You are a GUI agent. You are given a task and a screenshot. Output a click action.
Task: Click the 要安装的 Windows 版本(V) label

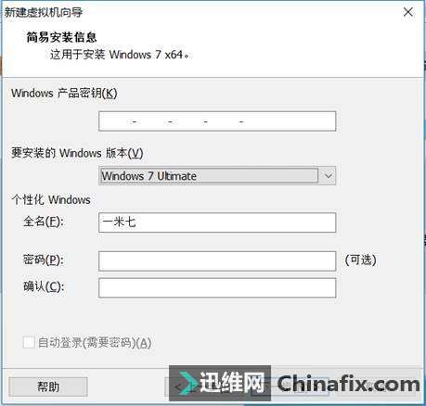[x=77, y=153]
